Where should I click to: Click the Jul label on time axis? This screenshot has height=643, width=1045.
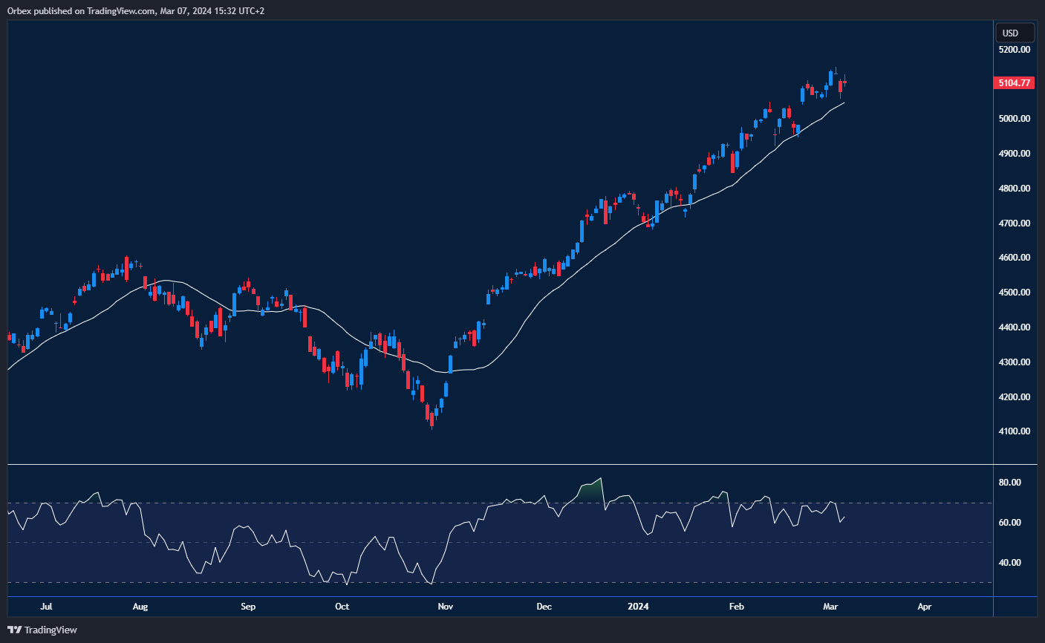46,607
